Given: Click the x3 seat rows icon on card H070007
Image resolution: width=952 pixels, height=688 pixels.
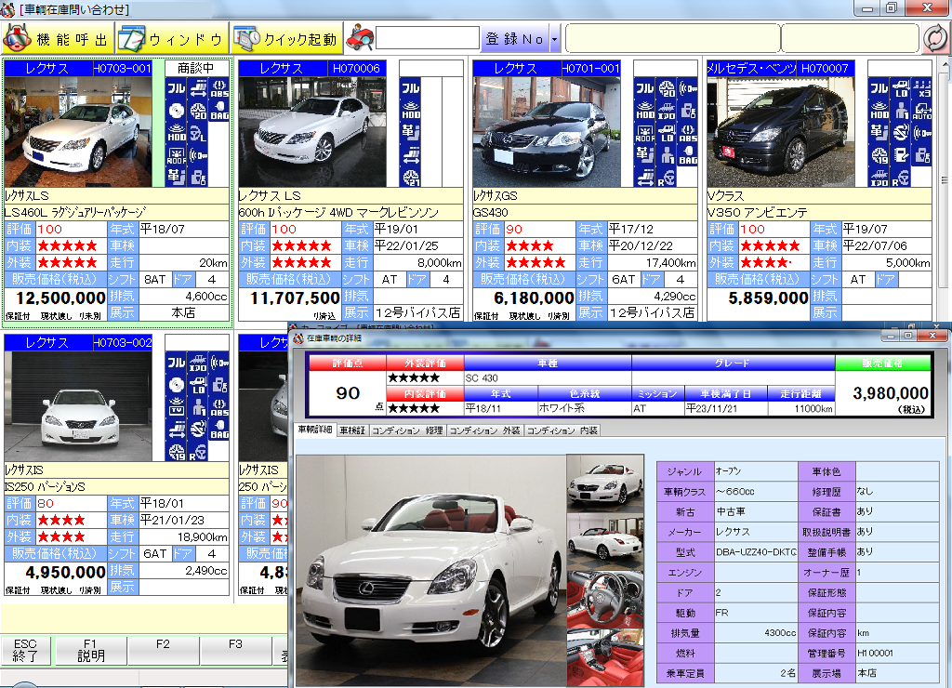Looking at the screenshot, I should point(922,88).
